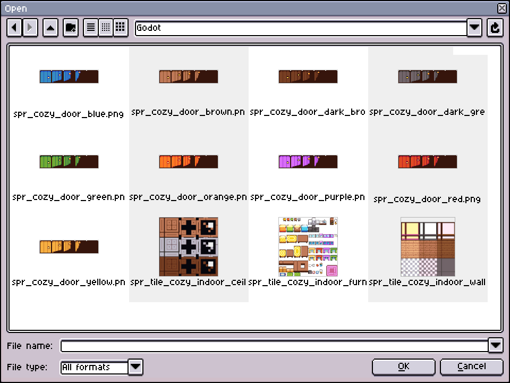Confirm with the OK button
The width and height of the screenshot is (510, 383).
(404, 367)
